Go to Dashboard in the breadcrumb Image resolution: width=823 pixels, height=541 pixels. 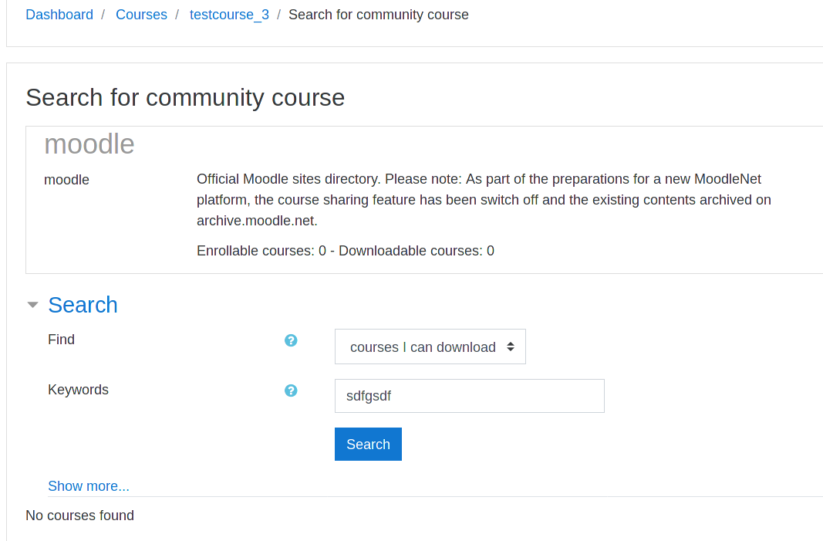(59, 15)
